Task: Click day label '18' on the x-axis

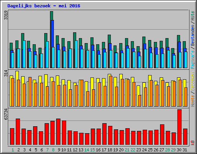Action: (110, 150)
